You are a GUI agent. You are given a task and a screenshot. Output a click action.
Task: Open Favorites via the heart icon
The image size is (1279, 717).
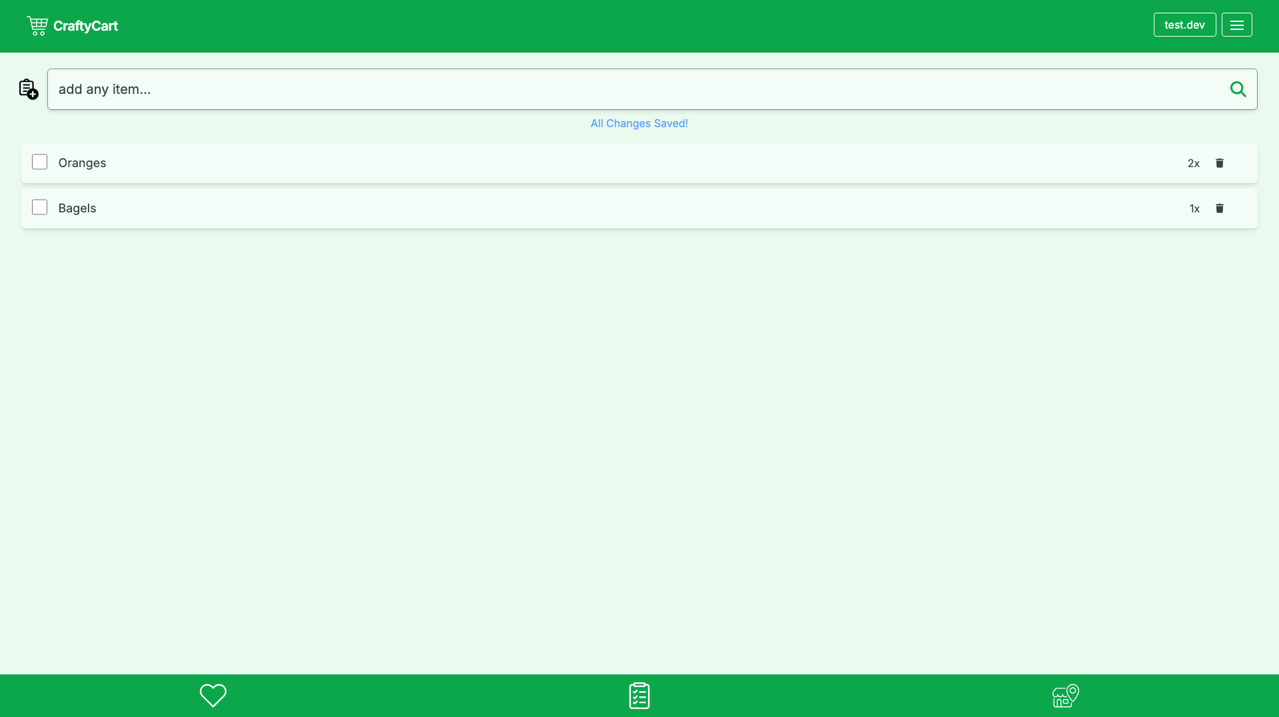pos(213,696)
